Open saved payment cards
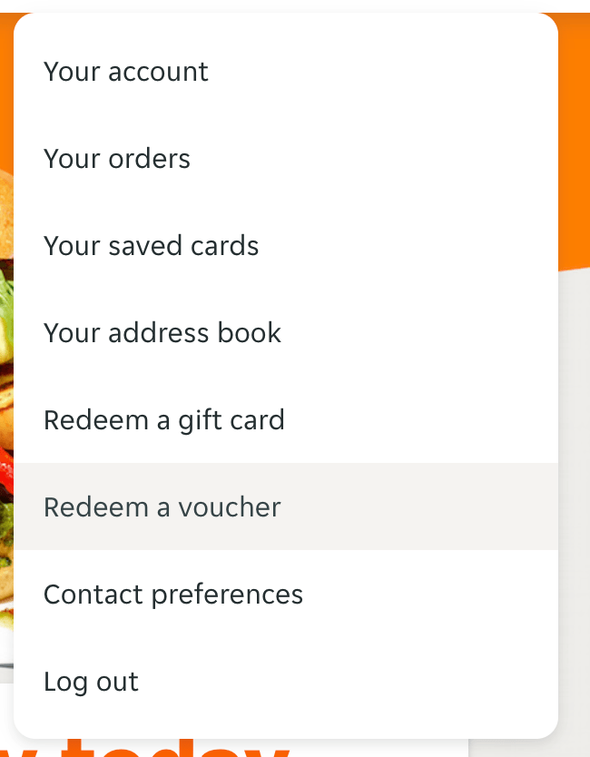Screen dimensions: 590x757 [x=151, y=245]
